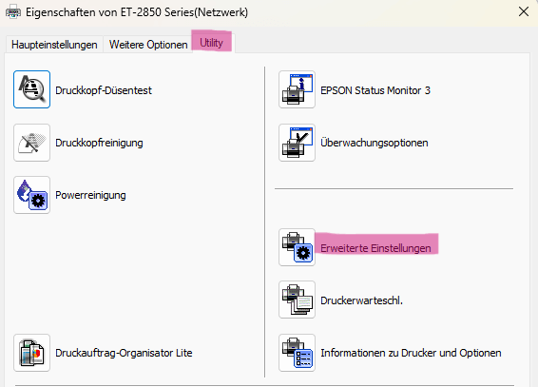
Task: Launch the Powerreinigung icon button
Action: point(32,195)
